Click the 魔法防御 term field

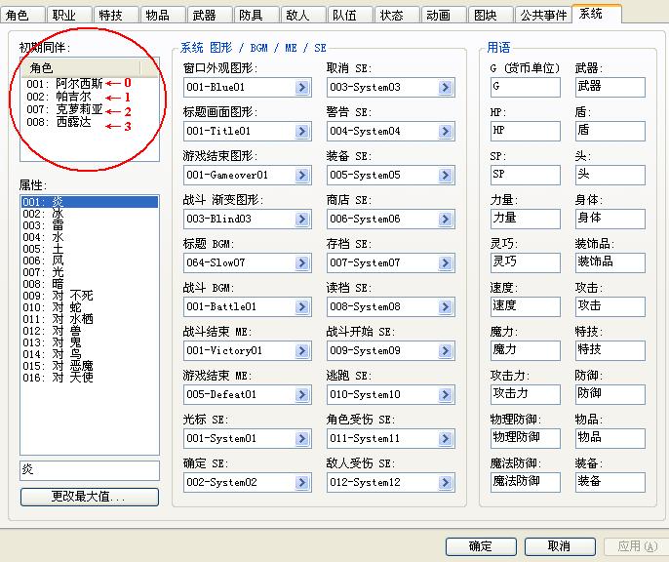pos(526,482)
